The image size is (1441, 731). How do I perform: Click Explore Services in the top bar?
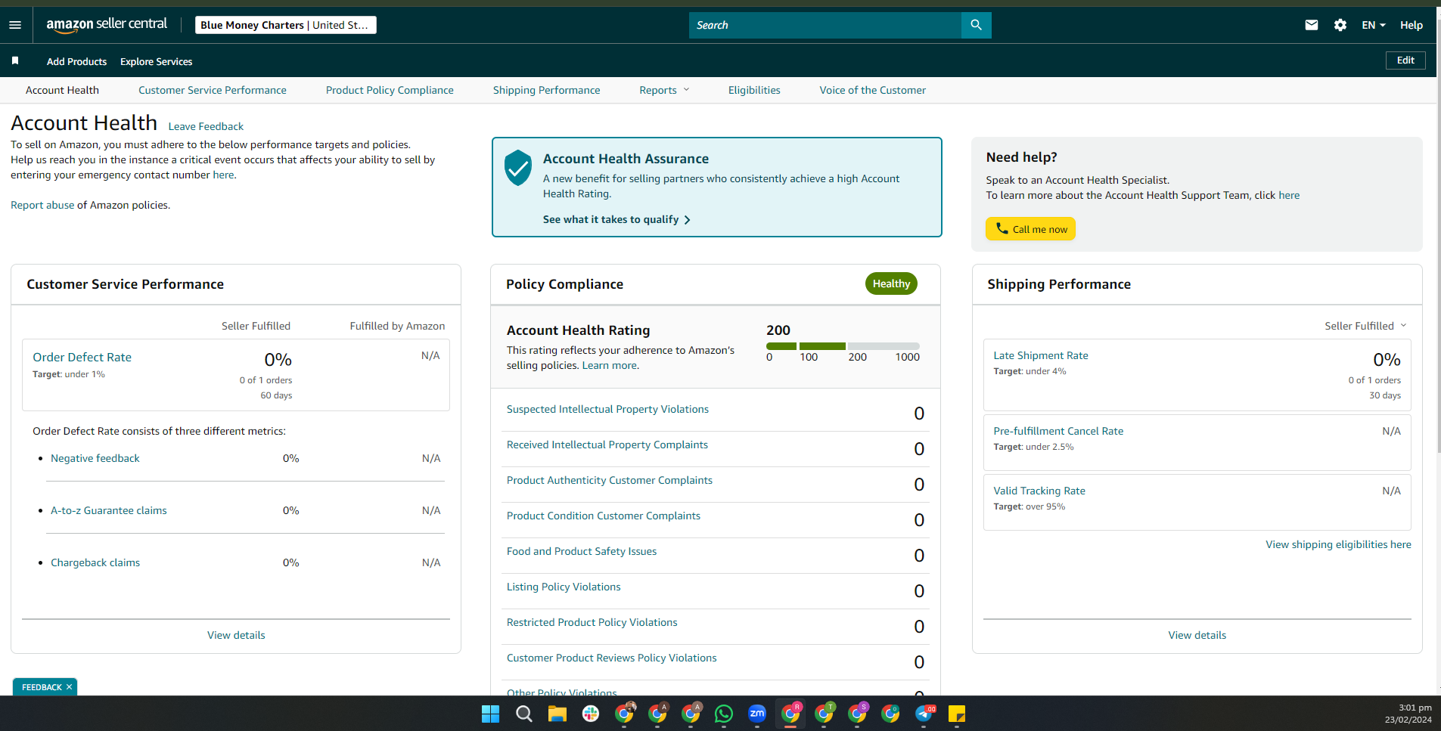click(156, 61)
